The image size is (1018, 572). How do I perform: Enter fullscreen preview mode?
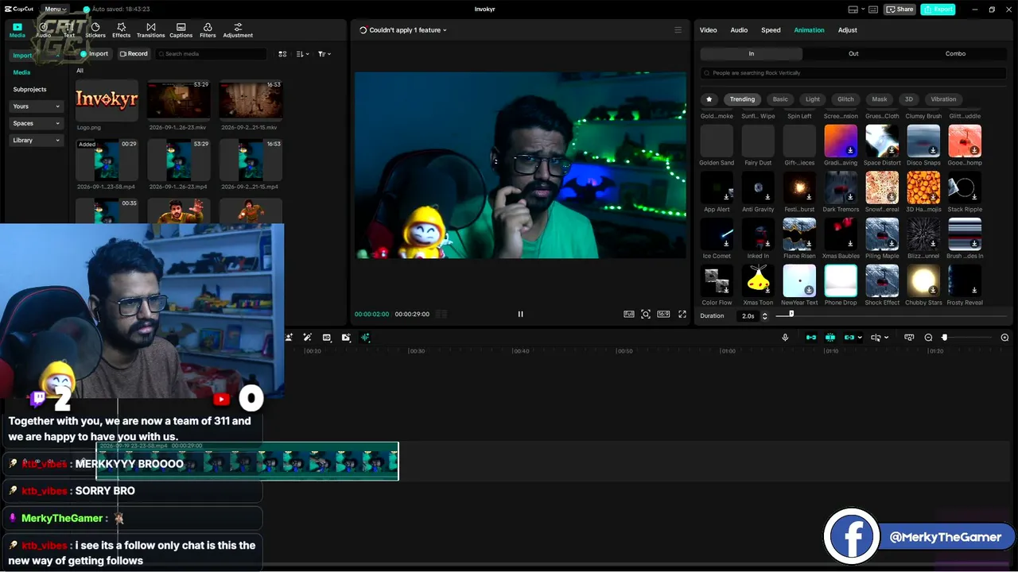tap(682, 314)
